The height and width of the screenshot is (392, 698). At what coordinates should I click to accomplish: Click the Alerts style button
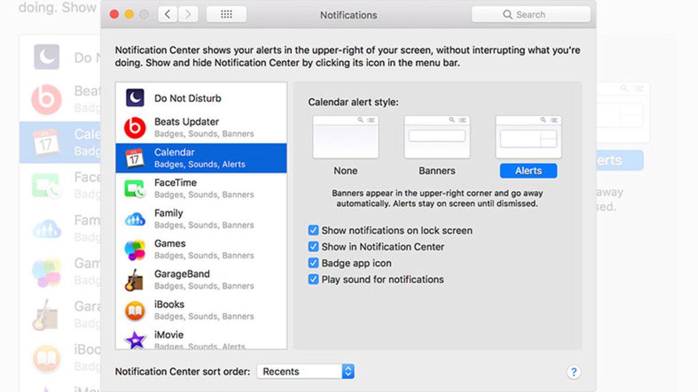click(528, 171)
